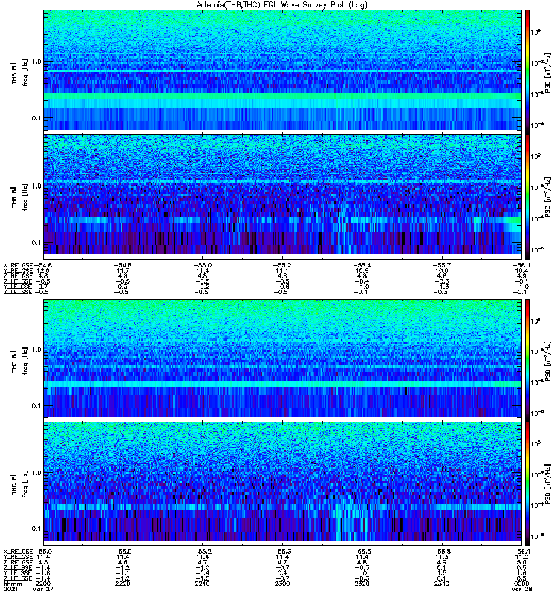Click the -55.3 value in the THC X_RE_GSE row

tap(282, 552)
